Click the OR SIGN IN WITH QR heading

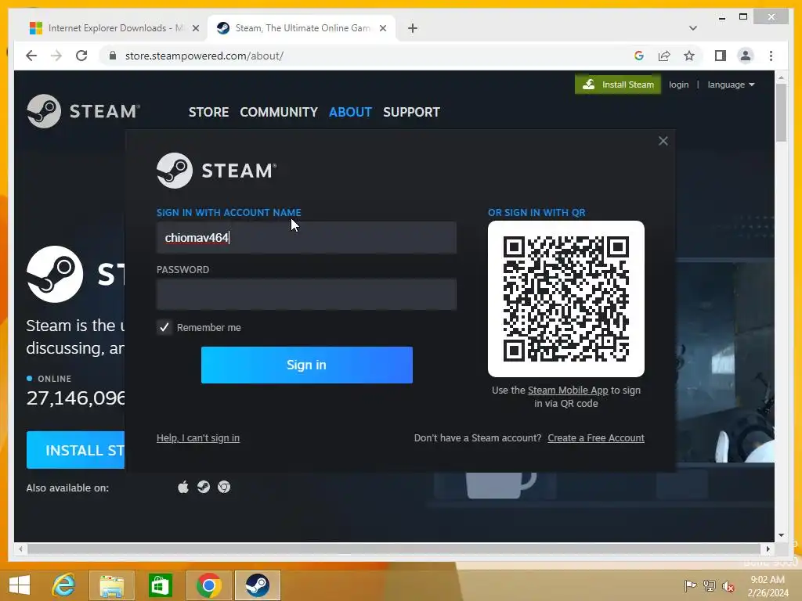[536, 213]
